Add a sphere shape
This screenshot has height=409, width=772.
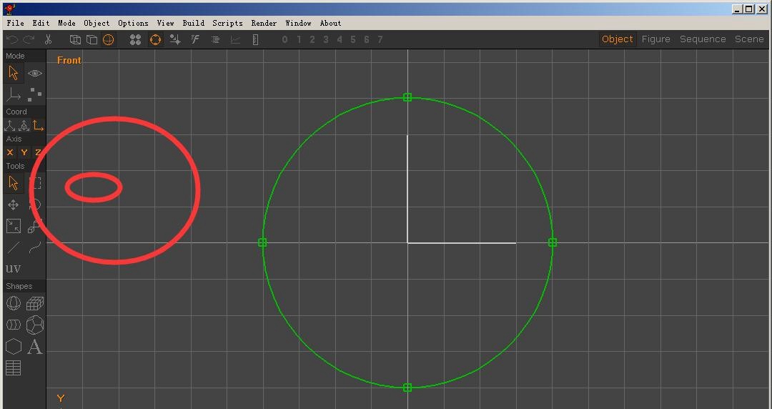click(14, 303)
